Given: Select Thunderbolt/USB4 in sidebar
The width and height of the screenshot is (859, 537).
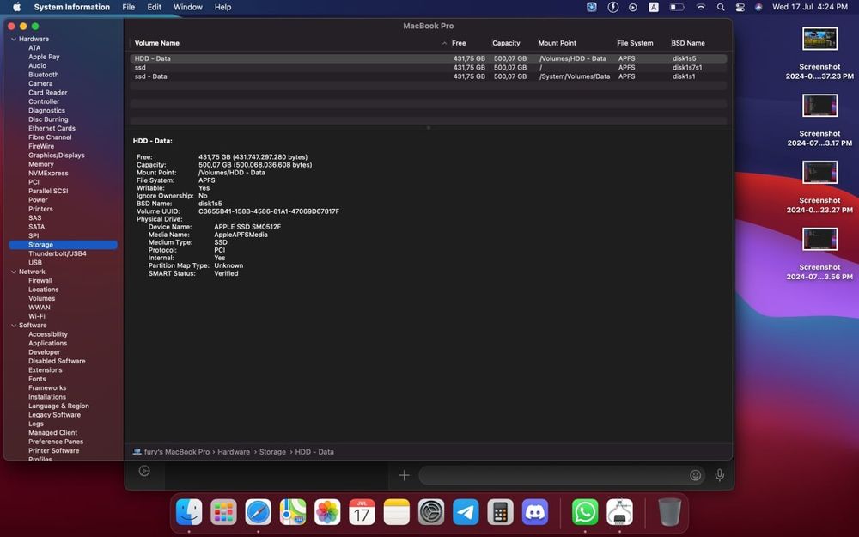Looking at the screenshot, I should click(58, 253).
